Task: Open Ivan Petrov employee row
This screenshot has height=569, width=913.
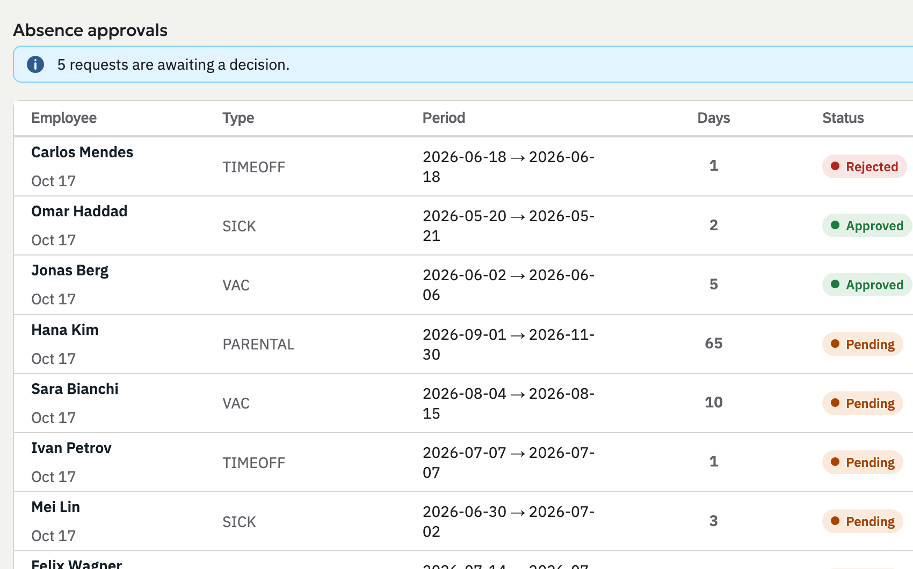Action: click(x=463, y=462)
